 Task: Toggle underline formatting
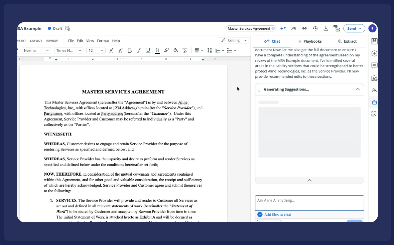click(x=148, y=50)
